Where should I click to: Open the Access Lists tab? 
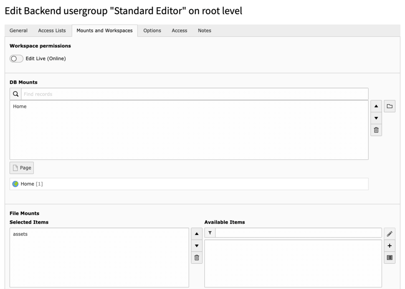tap(52, 30)
